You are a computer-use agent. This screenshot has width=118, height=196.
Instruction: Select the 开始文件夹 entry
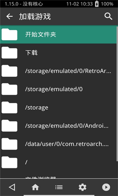(58, 35)
